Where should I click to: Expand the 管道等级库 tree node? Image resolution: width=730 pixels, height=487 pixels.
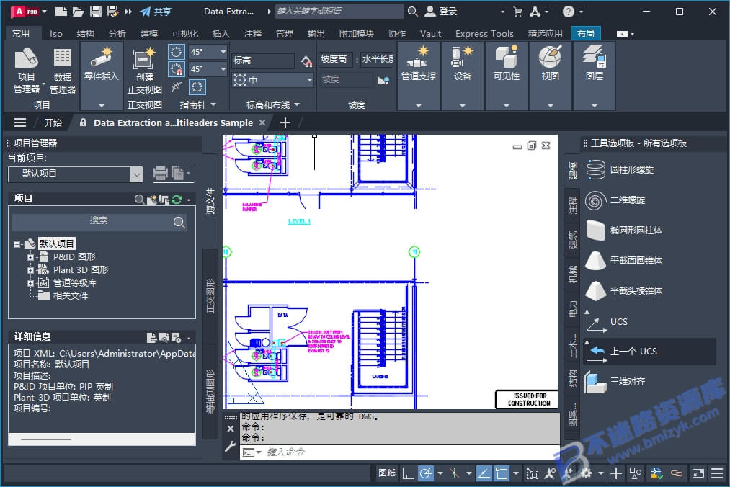[30, 283]
